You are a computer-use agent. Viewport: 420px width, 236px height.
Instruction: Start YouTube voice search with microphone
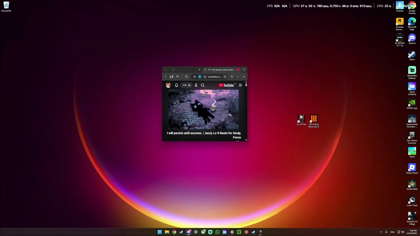pyautogui.click(x=196, y=85)
